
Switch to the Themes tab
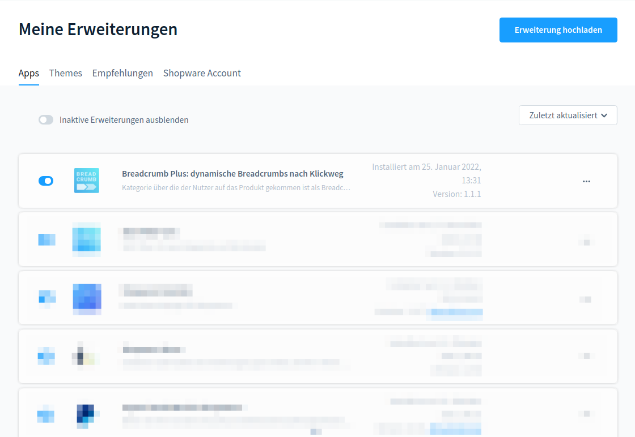pyautogui.click(x=66, y=73)
